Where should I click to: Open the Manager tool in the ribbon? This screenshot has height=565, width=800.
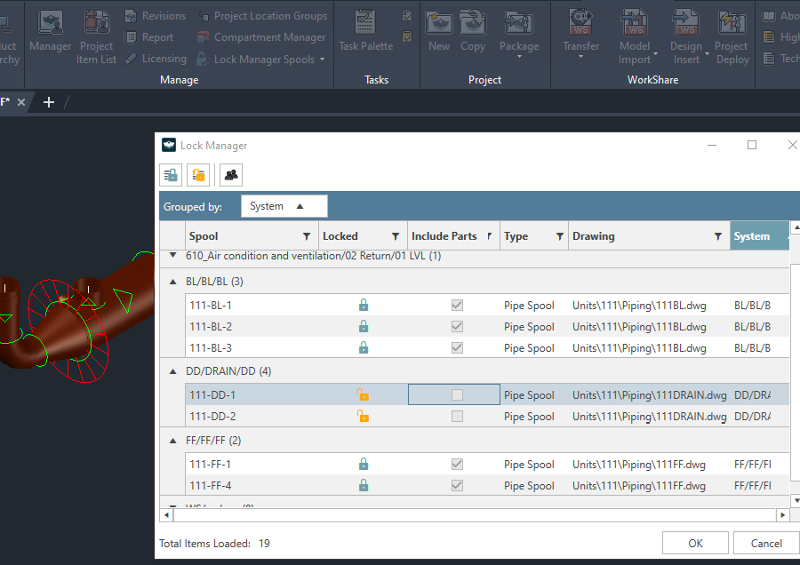click(50, 32)
